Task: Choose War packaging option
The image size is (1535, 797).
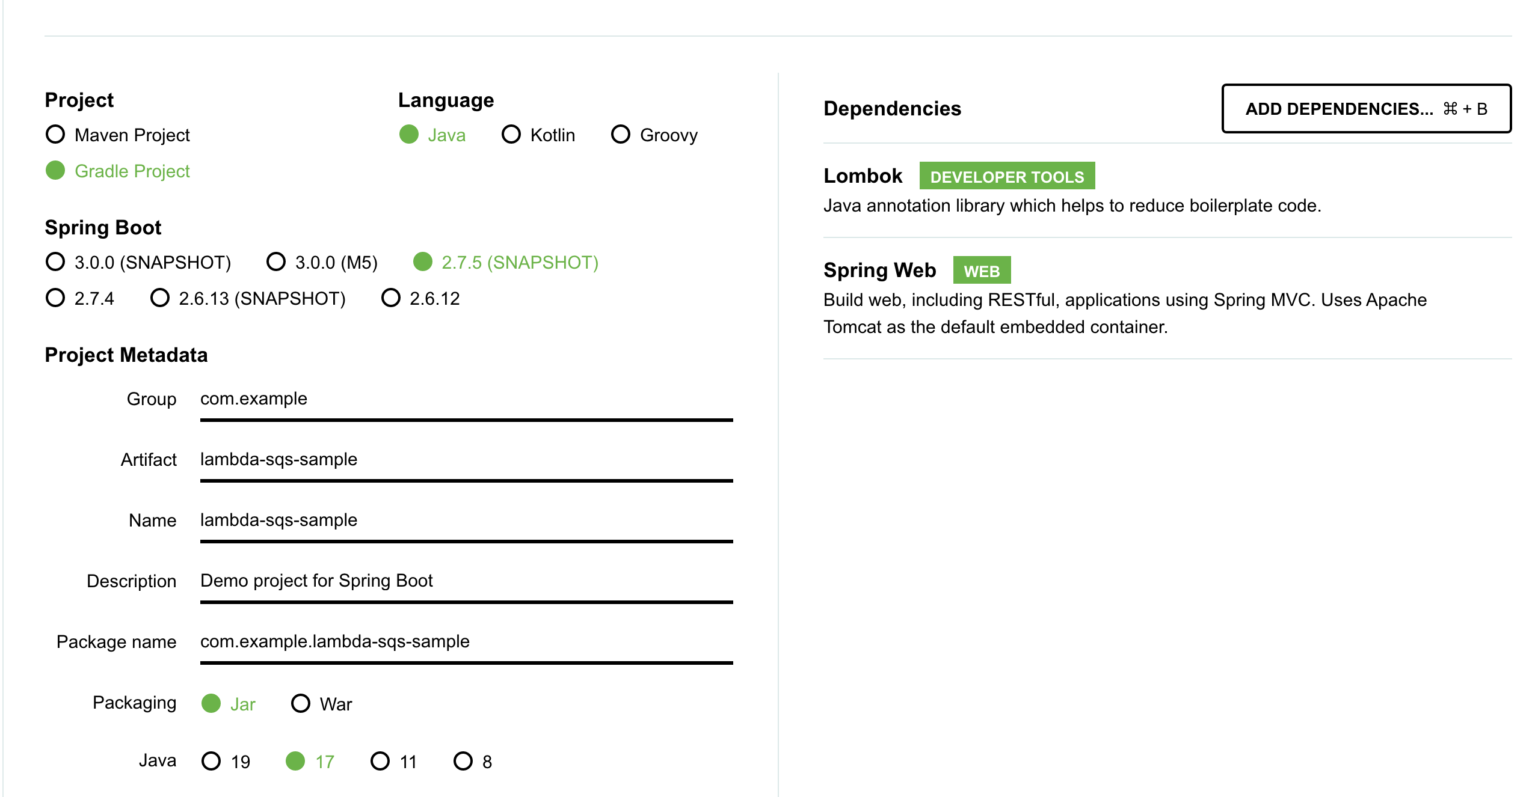Action: 301,704
